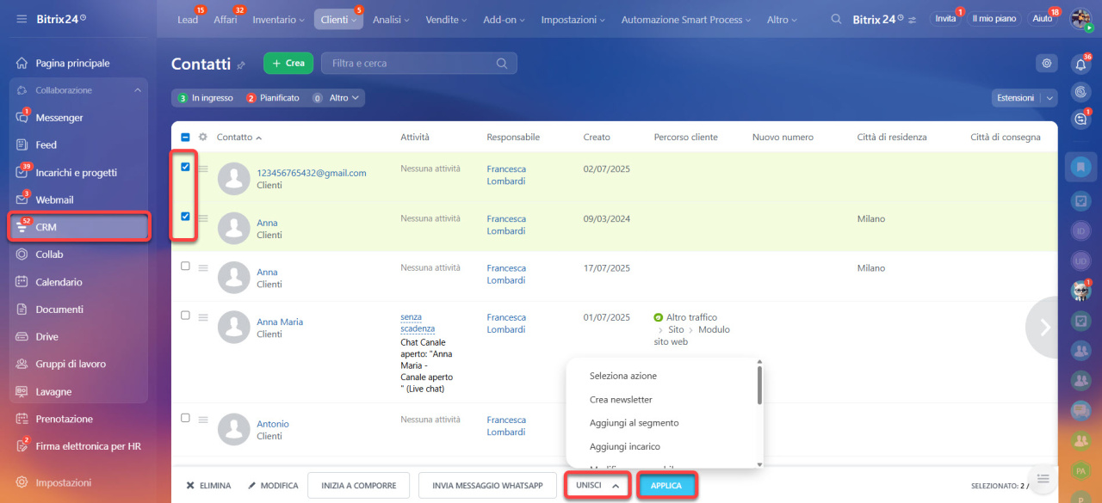
Task: Expand the Clienti dropdown in top menu
Action: pos(338,19)
